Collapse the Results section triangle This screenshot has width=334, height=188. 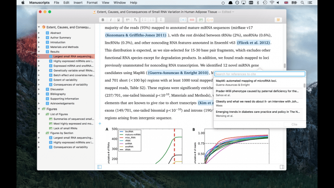pyautogui.click(x=39, y=51)
